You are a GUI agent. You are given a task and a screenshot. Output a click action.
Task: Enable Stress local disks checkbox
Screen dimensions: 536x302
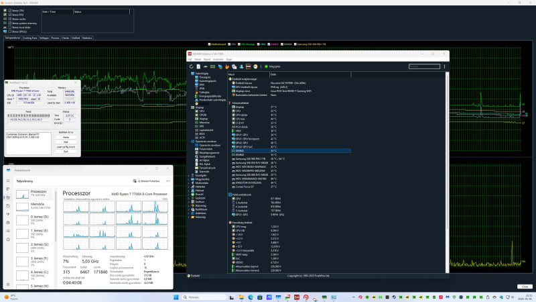click(10, 27)
